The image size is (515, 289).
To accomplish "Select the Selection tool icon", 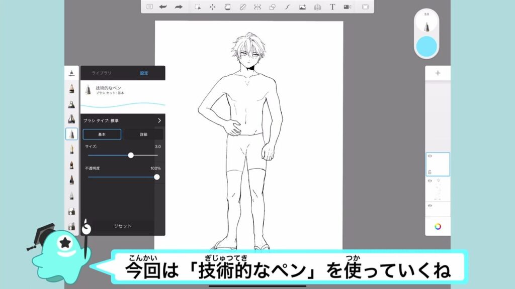I will coord(198,7).
